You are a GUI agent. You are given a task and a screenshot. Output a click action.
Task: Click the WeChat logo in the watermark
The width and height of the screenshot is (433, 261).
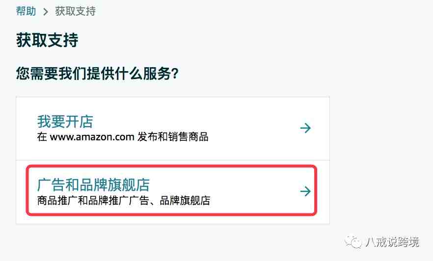point(353,242)
